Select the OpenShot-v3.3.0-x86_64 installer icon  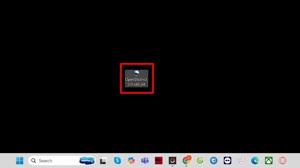(136, 78)
